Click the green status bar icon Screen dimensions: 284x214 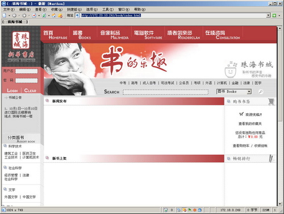(x=189, y=210)
